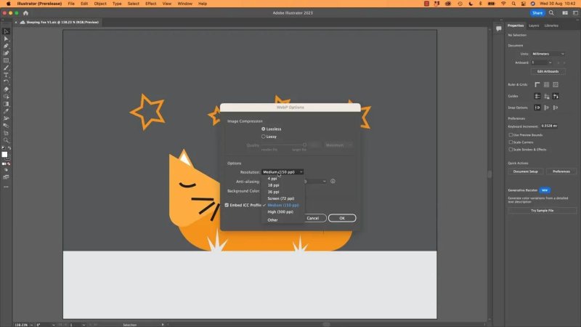Enable Use Preview Bounds checkbox
581x327 pixels.
tap(511, 135)
